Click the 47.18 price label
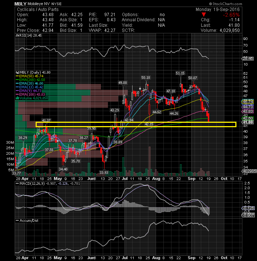The image size is (257, 261). [171, 91]
